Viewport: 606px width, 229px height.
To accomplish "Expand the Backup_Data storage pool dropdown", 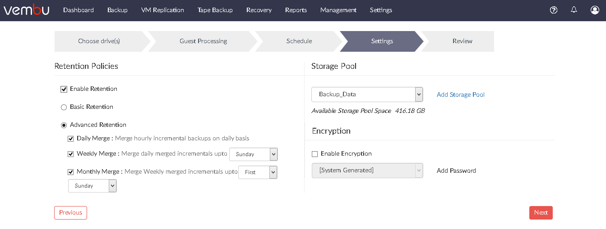I will point(367,94).
